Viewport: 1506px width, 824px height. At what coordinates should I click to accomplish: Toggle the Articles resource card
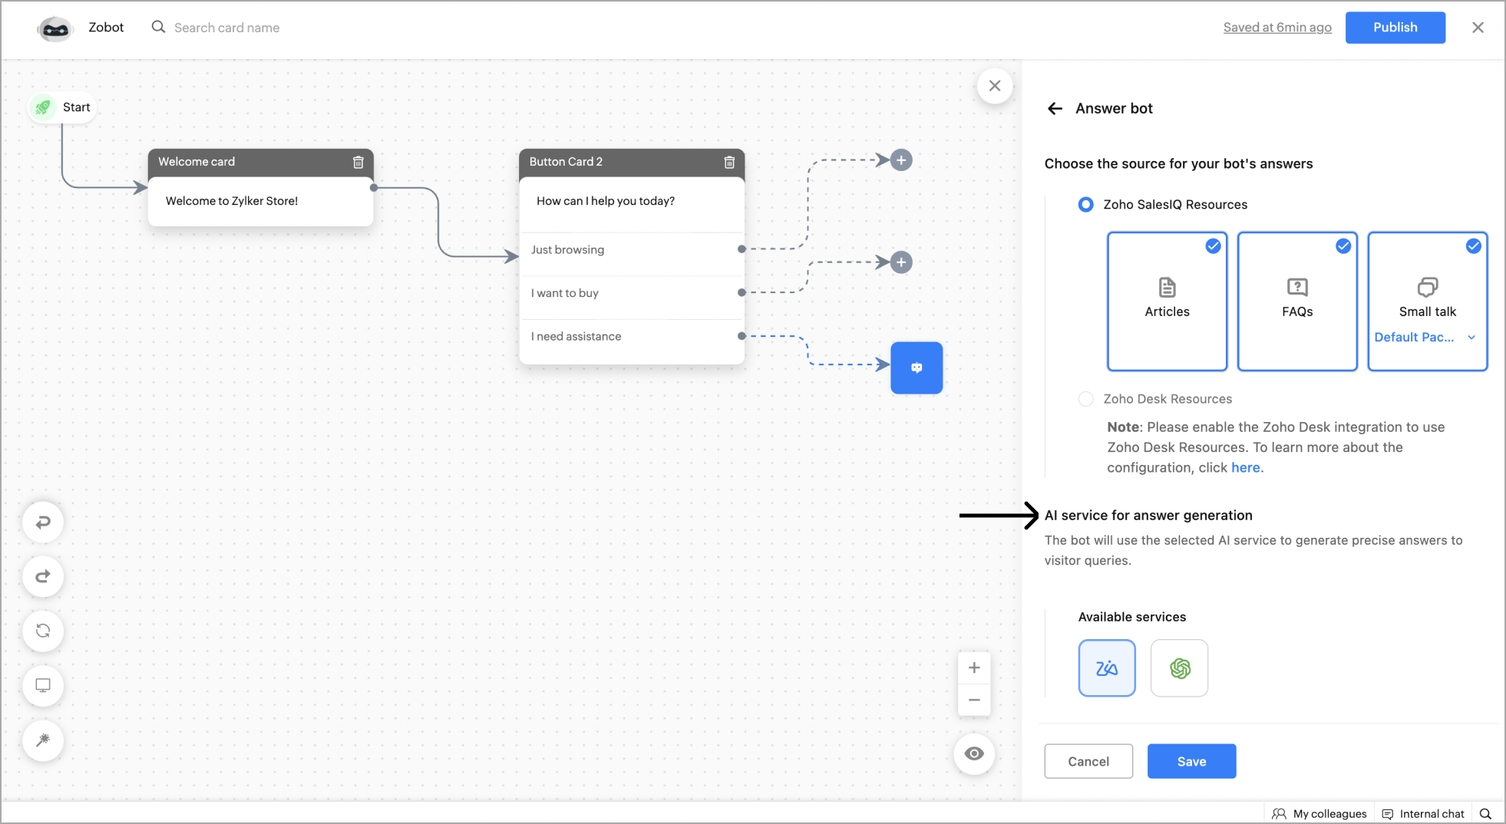point(1167,302)
